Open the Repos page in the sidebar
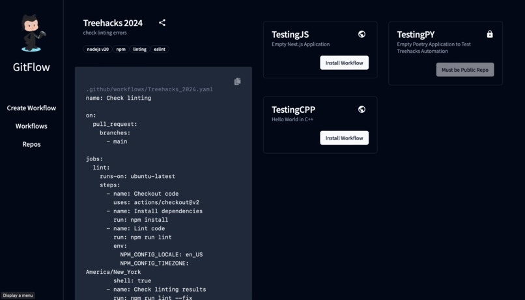Image resolution: width=525 pixels, height=300 pixels. tap(31, 144)
